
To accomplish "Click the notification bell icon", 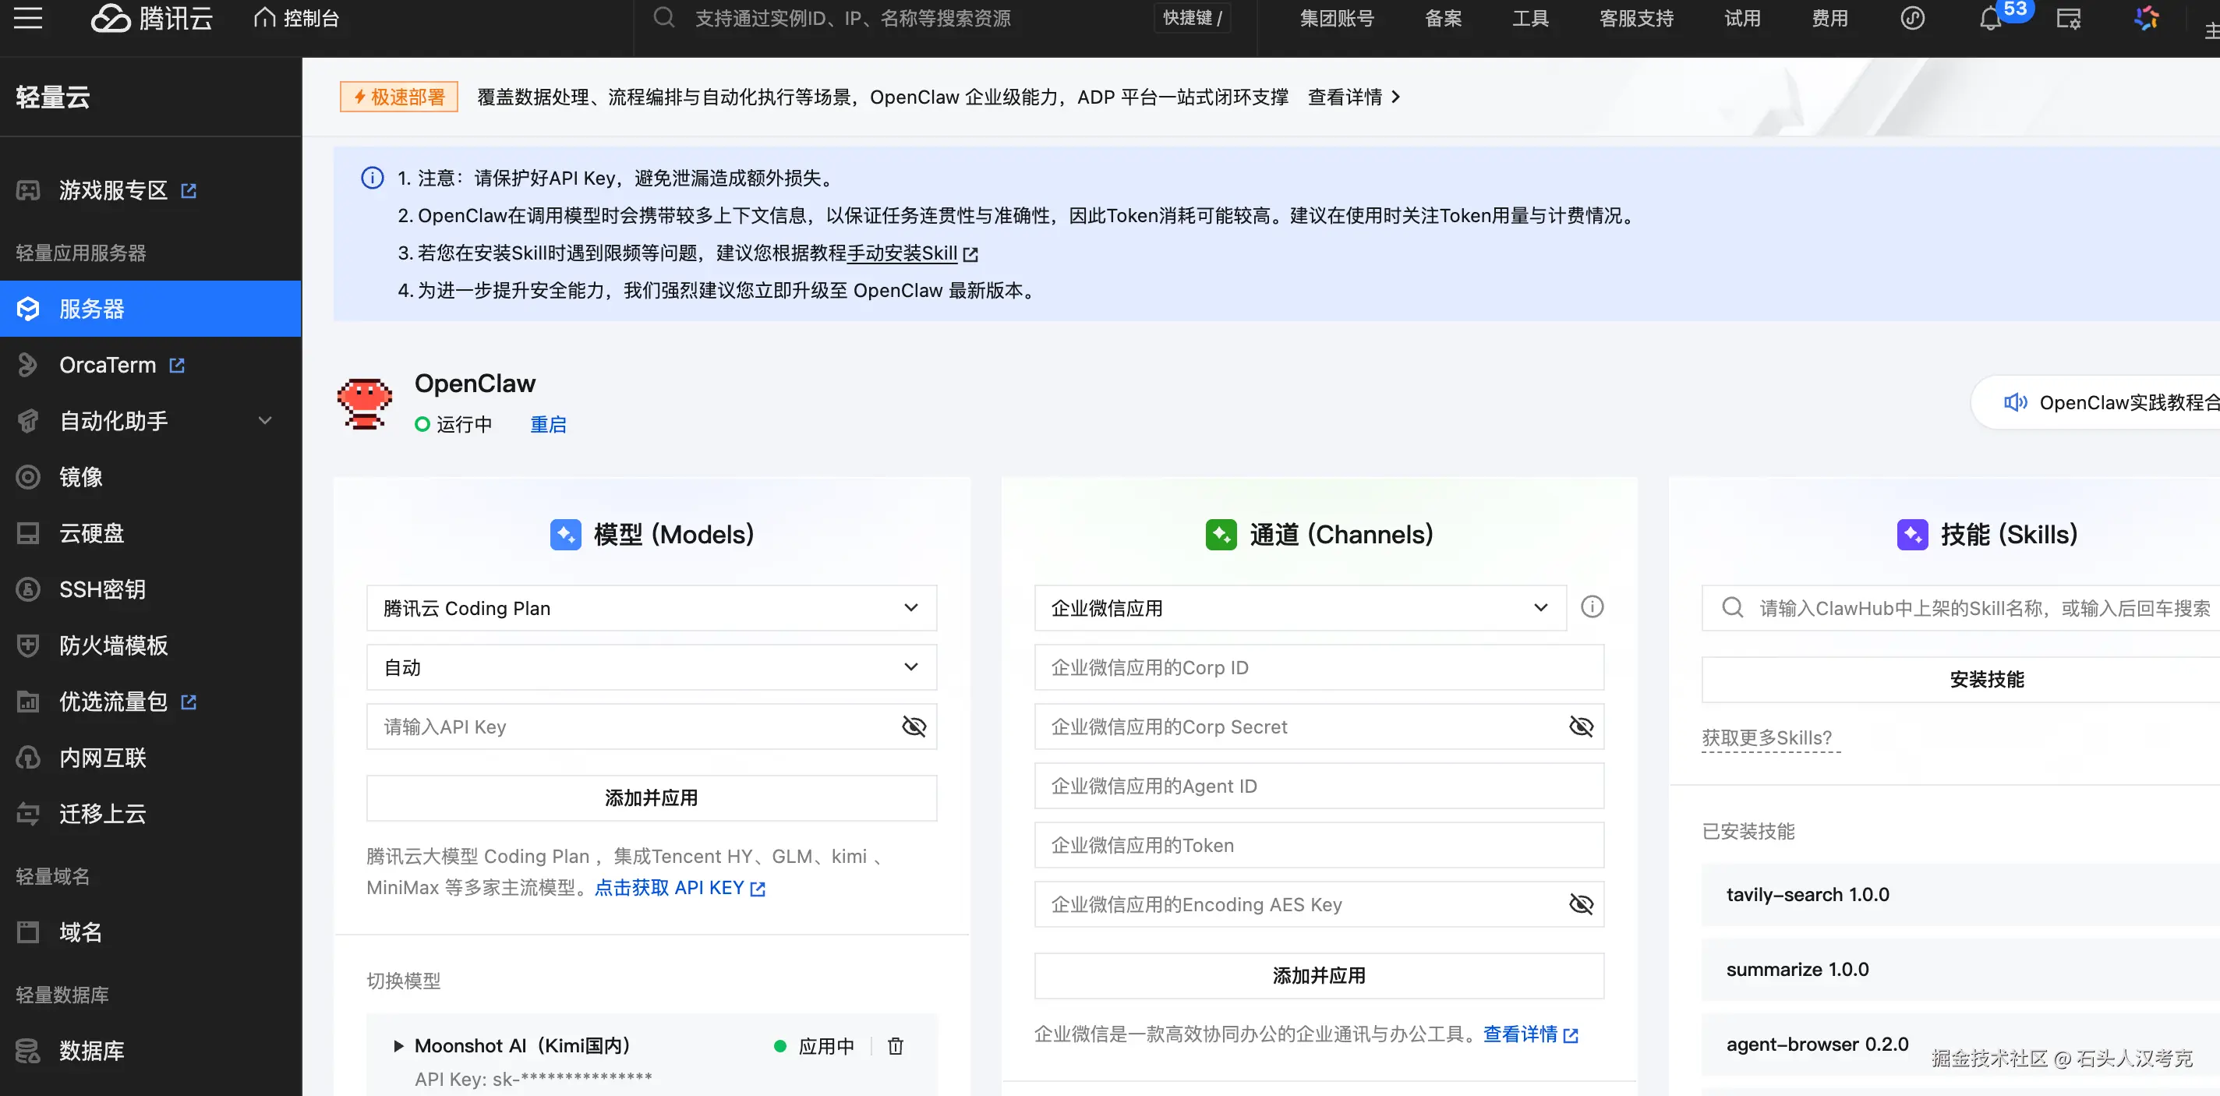I will point(1990,19).
